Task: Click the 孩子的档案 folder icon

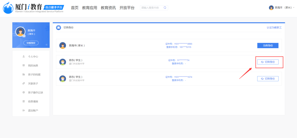Action: coord(24,74)
